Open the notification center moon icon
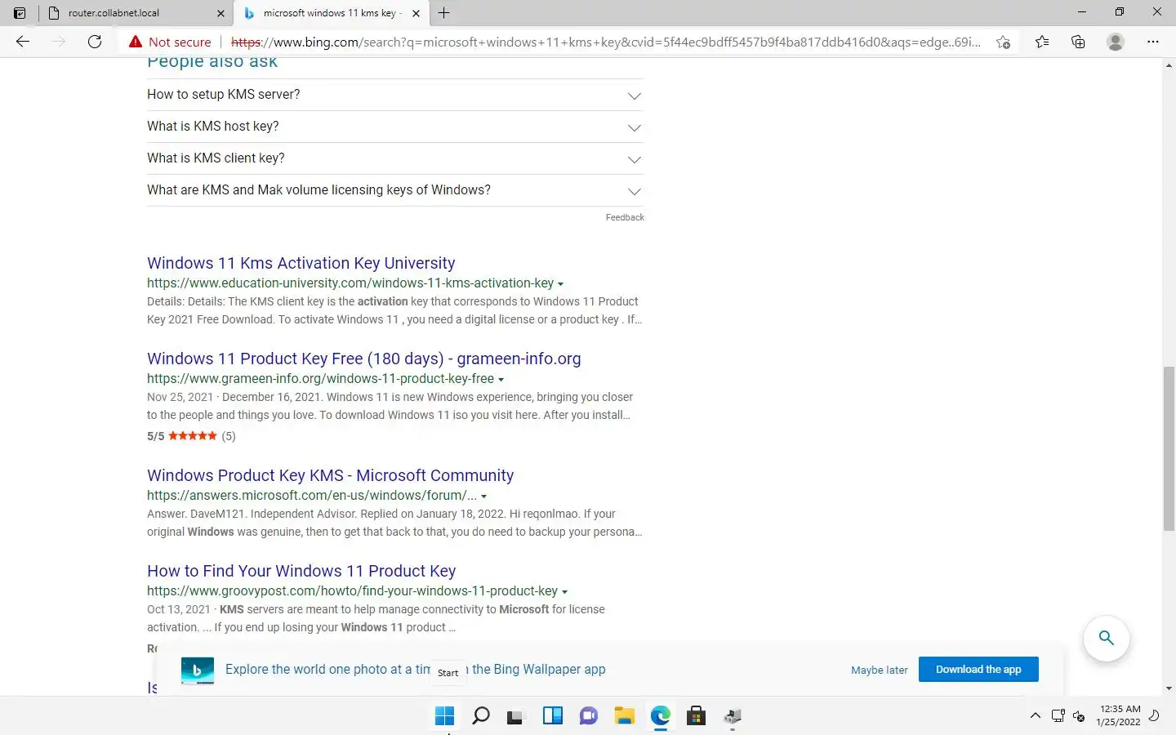 [1154, 716]
